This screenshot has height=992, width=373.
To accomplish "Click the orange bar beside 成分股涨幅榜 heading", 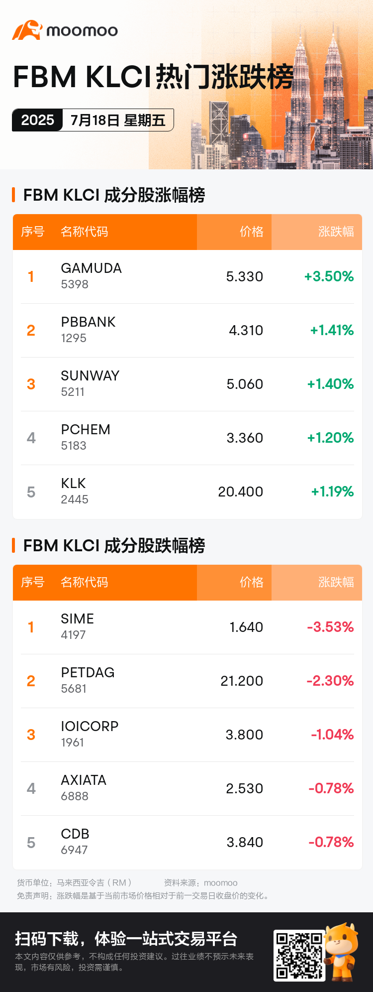I will coord(14,195).
